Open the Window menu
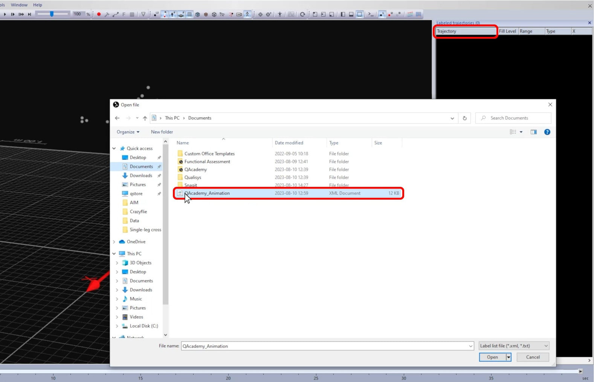 19,5
